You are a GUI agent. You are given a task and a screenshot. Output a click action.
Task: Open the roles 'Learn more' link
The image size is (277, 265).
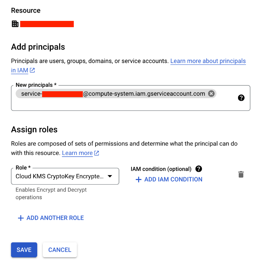click(x=77, y=153)
